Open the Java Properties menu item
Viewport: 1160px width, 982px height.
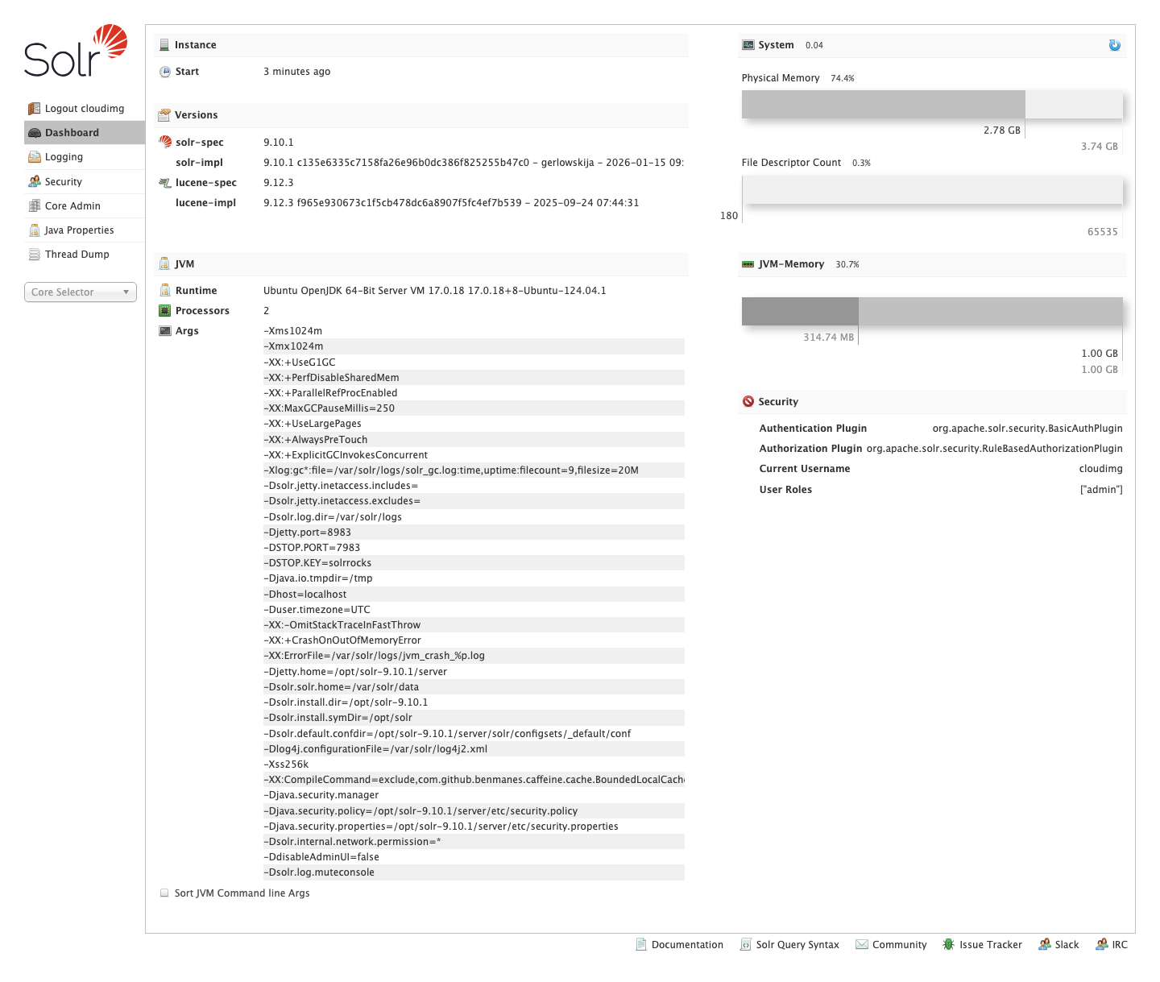(85, 230)
